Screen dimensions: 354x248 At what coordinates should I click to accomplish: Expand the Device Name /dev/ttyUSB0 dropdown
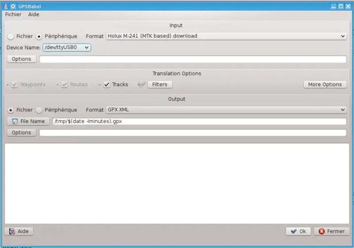66,47
